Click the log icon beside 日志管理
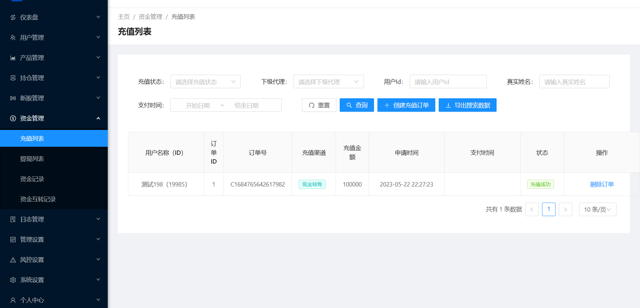The image size is (640, 308). click(13, 219)
